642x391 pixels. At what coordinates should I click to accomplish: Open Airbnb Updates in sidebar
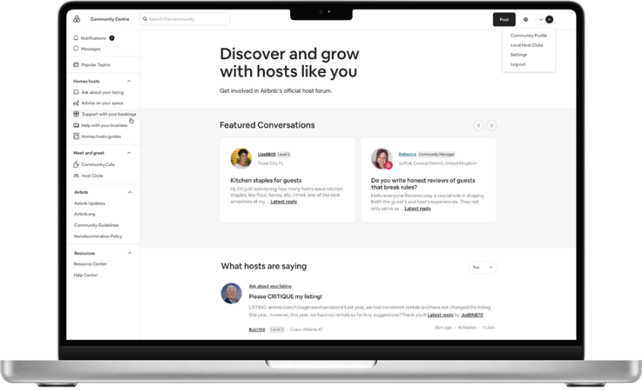click(x=90, y=203)
